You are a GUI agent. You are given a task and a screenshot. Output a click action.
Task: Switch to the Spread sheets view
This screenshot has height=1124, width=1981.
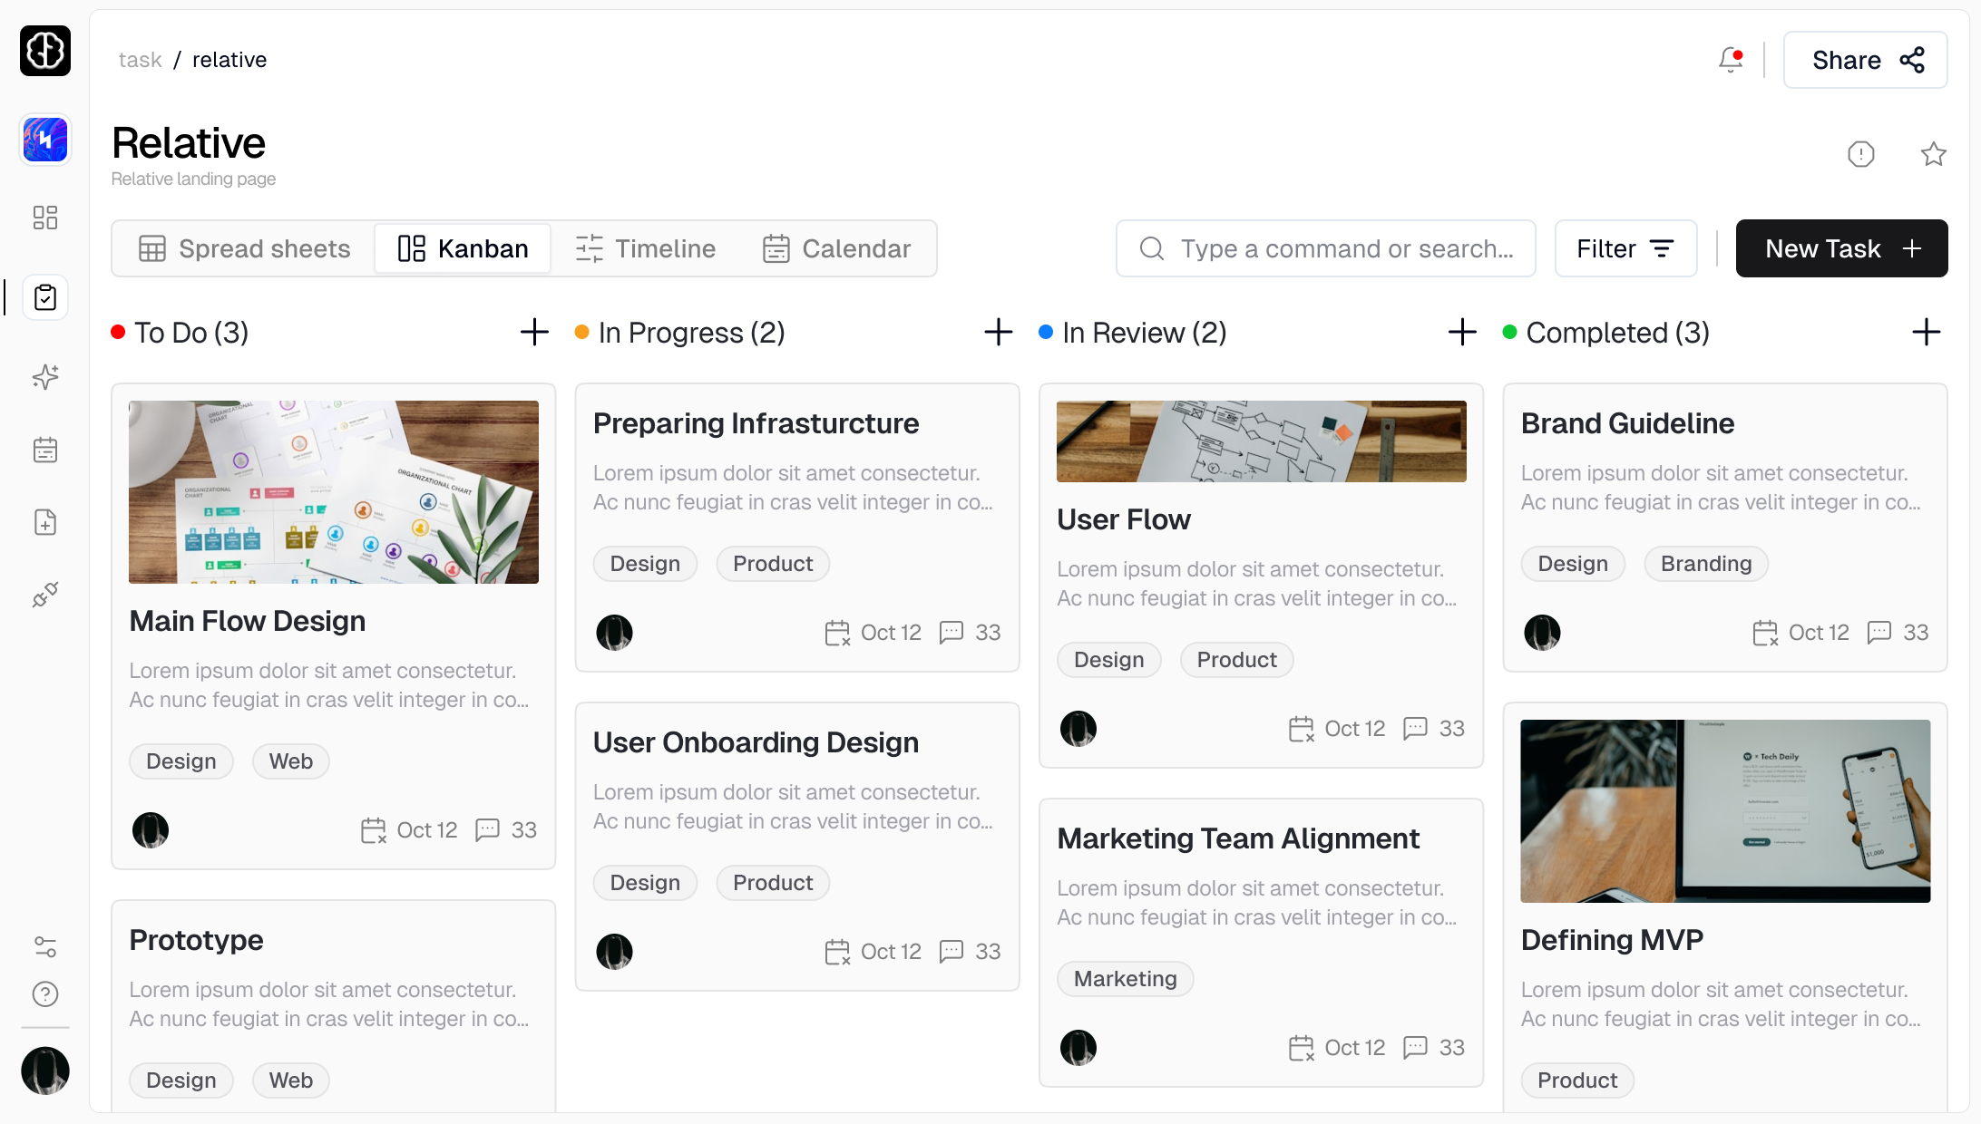[x=245, y=248]
